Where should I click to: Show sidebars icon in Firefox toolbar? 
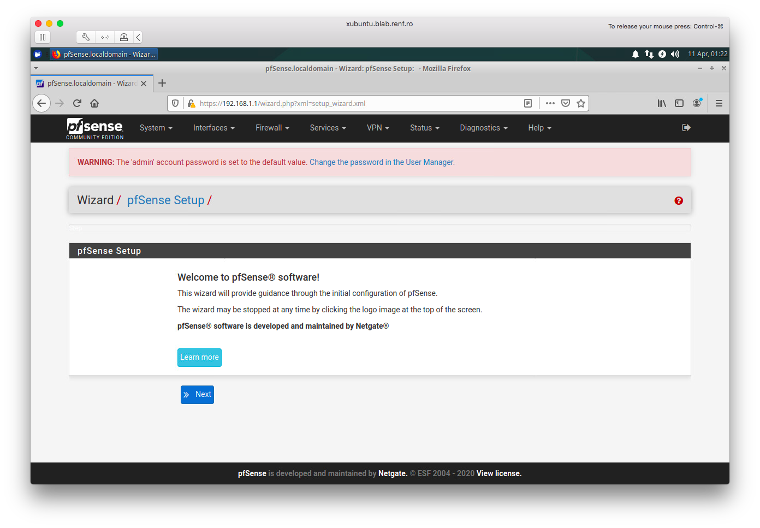pos(679,103)
